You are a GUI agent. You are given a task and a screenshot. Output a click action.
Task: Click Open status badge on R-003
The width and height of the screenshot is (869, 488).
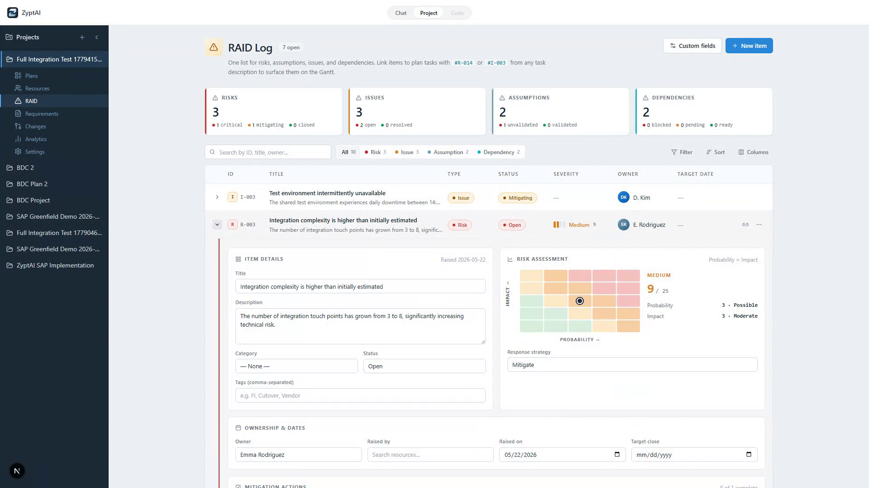pyautogui.click(x=512, y=225)
